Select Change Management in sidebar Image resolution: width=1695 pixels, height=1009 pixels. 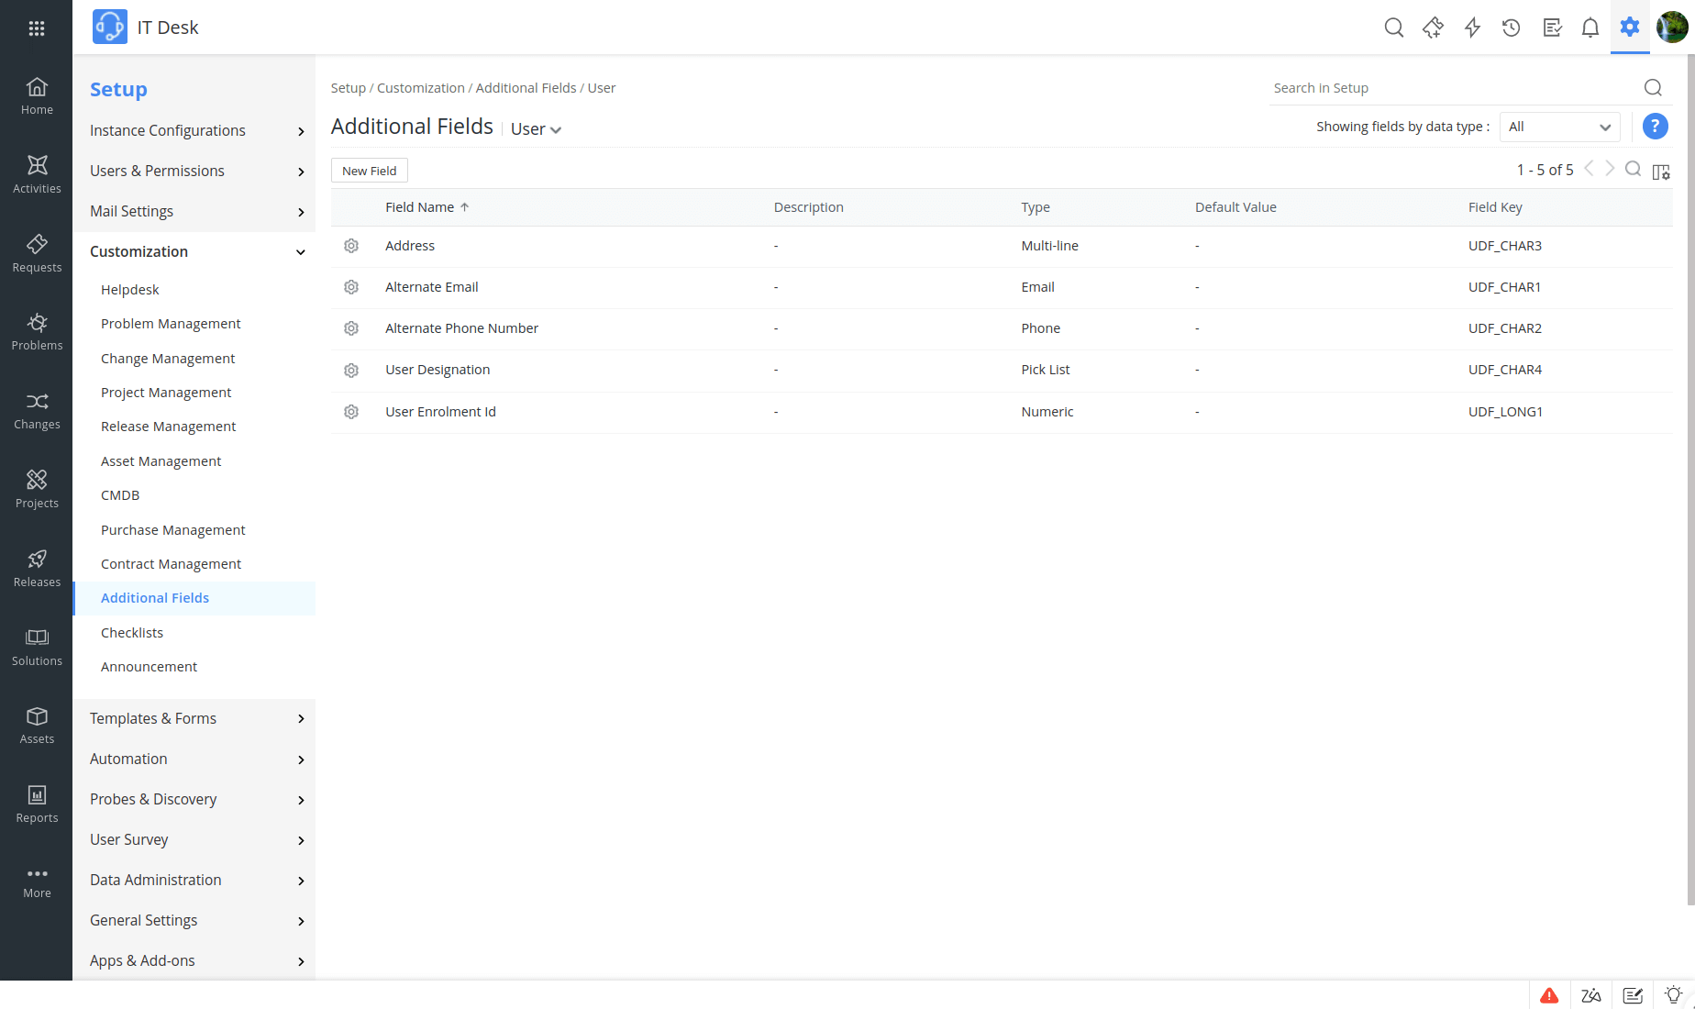pyautogui.click(x=168, y=359)
